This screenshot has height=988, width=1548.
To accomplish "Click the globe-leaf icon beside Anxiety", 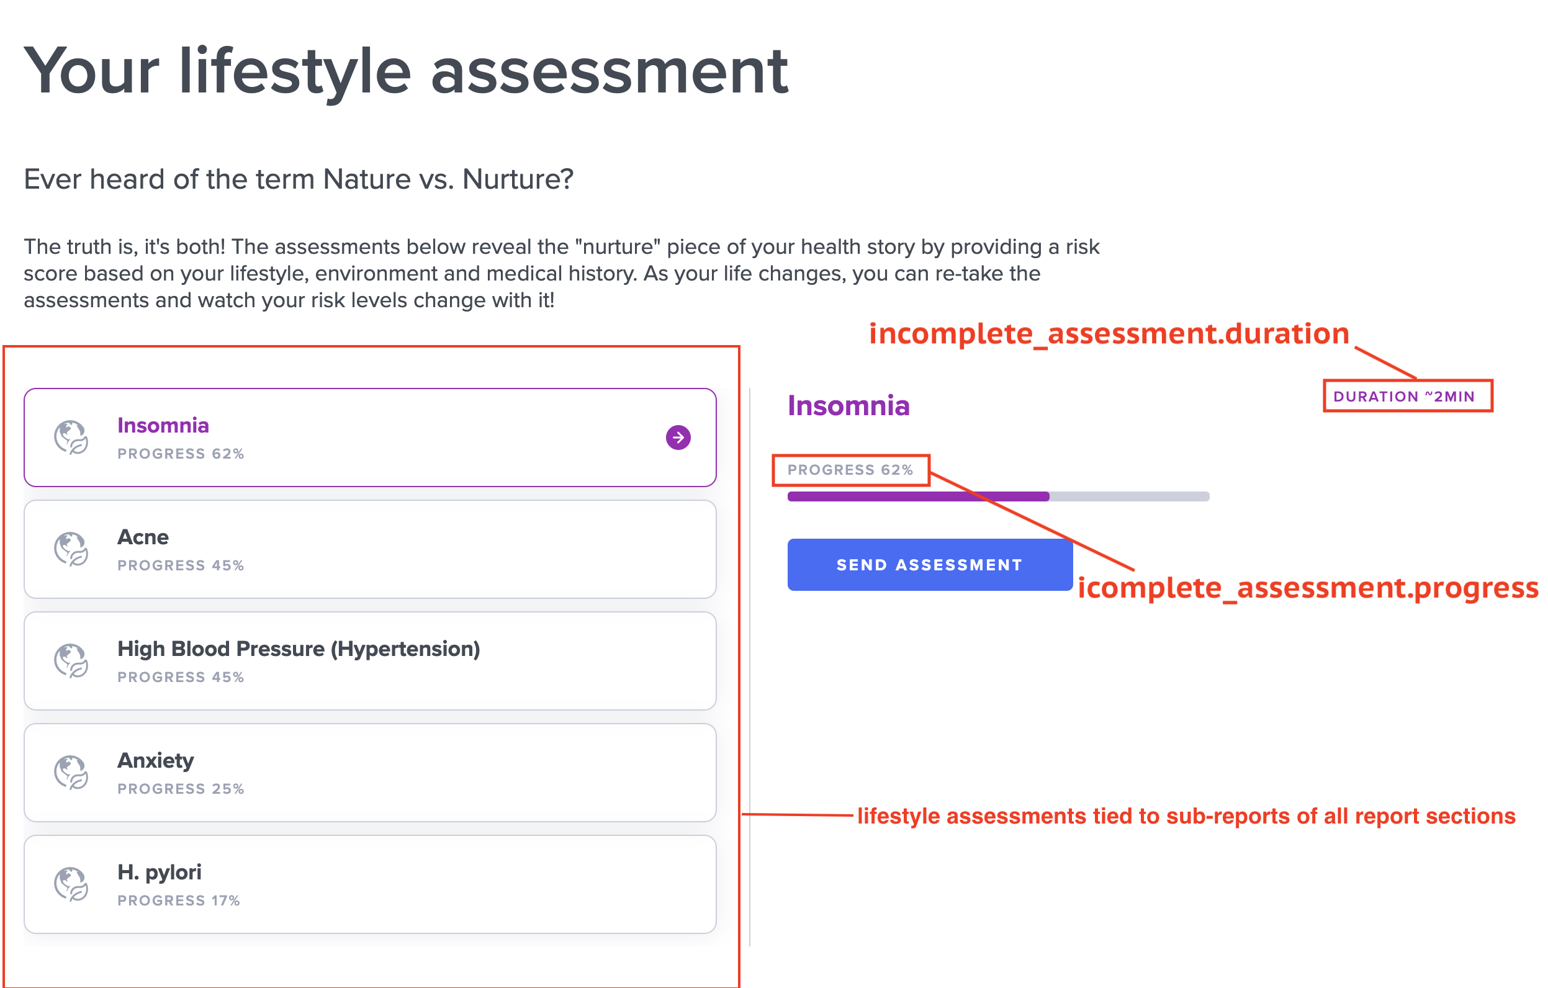I will tap(71, 772).
